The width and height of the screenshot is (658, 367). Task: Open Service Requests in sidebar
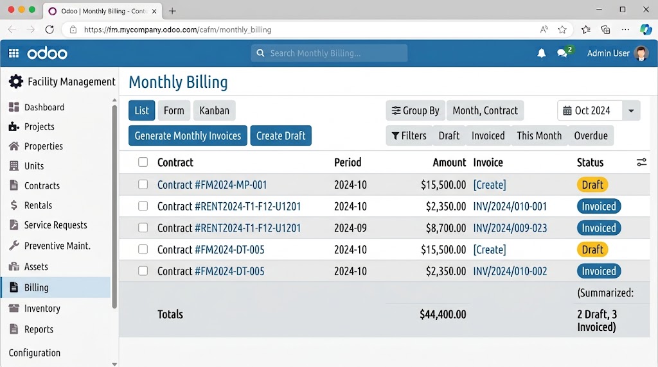click(x=55, y=225)
